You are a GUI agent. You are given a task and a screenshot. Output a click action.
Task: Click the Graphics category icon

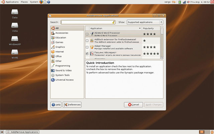click(53, 47)
